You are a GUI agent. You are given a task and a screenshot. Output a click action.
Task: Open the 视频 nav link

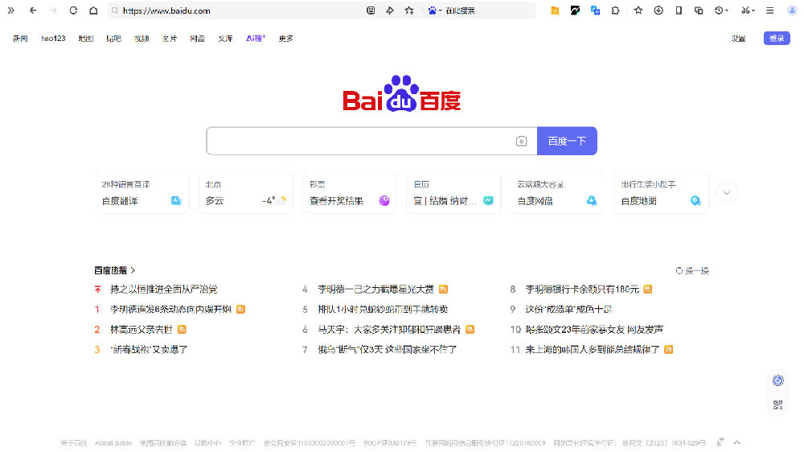(142, 39)
